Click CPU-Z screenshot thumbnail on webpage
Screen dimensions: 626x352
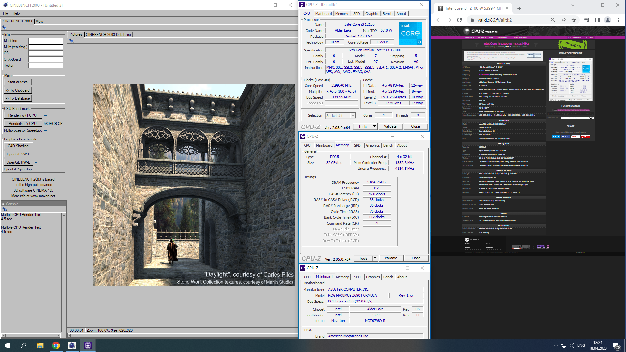(571, 80)
